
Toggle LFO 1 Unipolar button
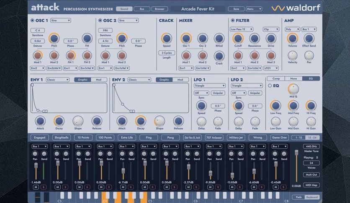click(218, 93)
